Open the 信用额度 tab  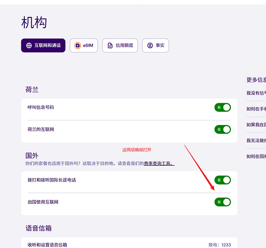click(120, 46)
